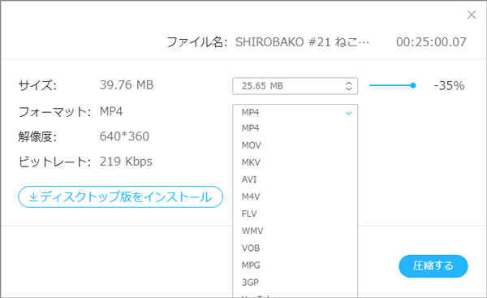Close the compression dialog with X
The image size is (487, 298).
472,15
